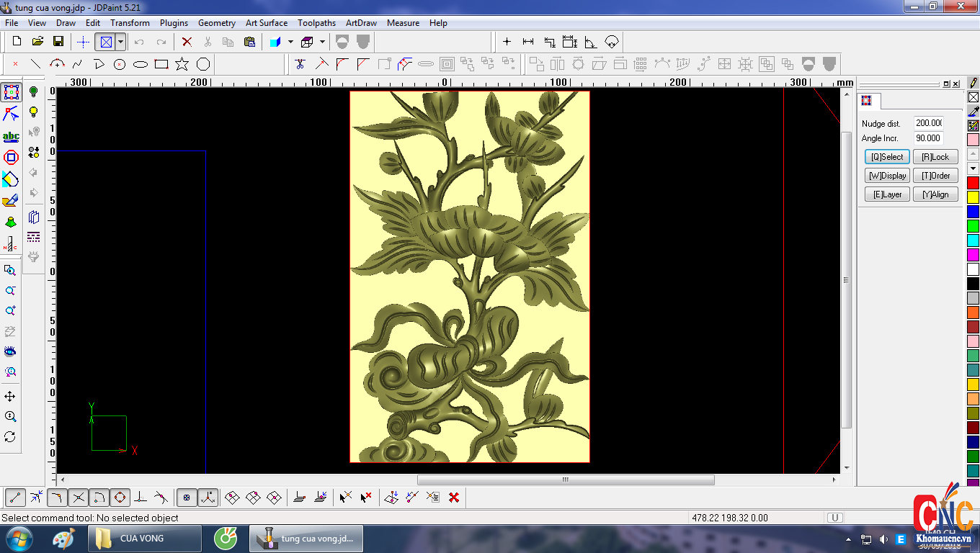Image resolution: width=980 pixels, height=553 pixels.
Task: Click the [Q]Select button
Action: 887,157
